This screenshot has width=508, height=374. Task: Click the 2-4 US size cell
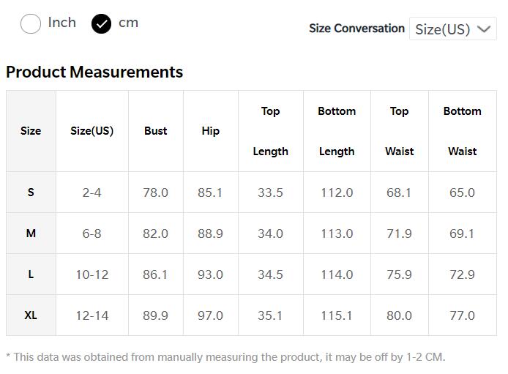click(x=92, y=192)
